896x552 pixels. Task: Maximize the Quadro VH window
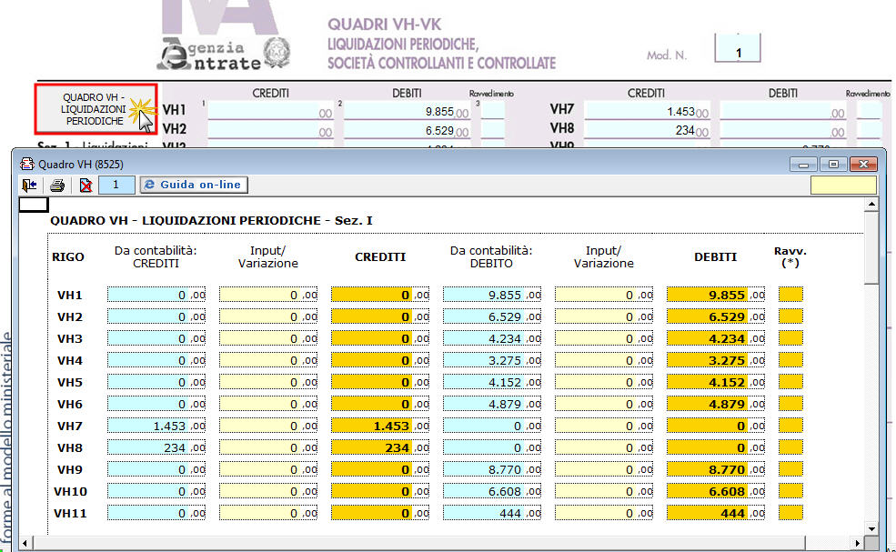(x=833, y=165)
